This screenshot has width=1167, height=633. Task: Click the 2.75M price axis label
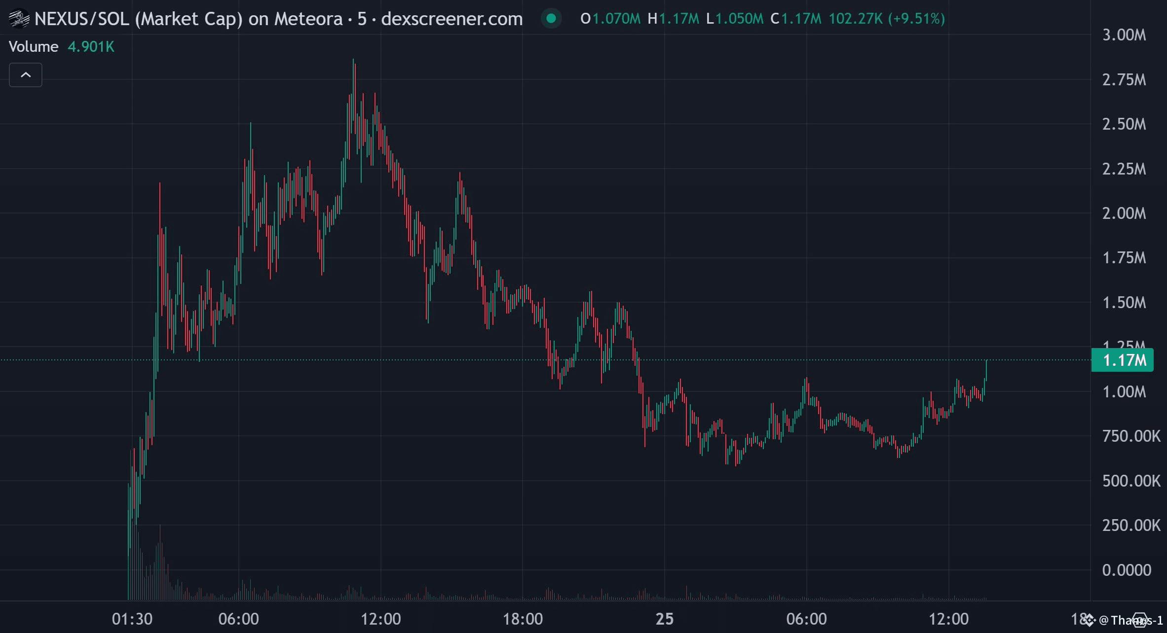tap(1124, 79)
